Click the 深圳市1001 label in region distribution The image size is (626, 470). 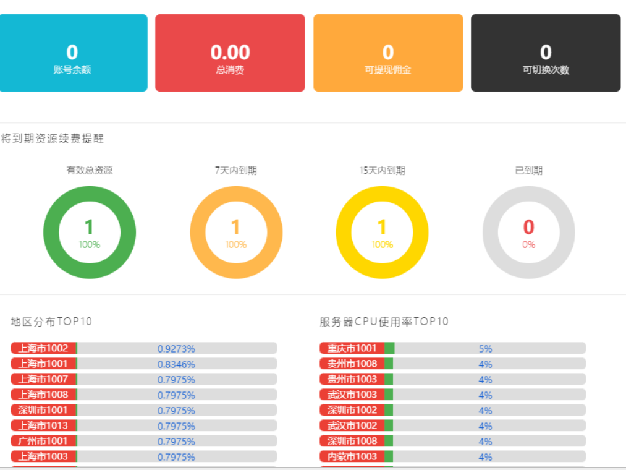[43, 410]
